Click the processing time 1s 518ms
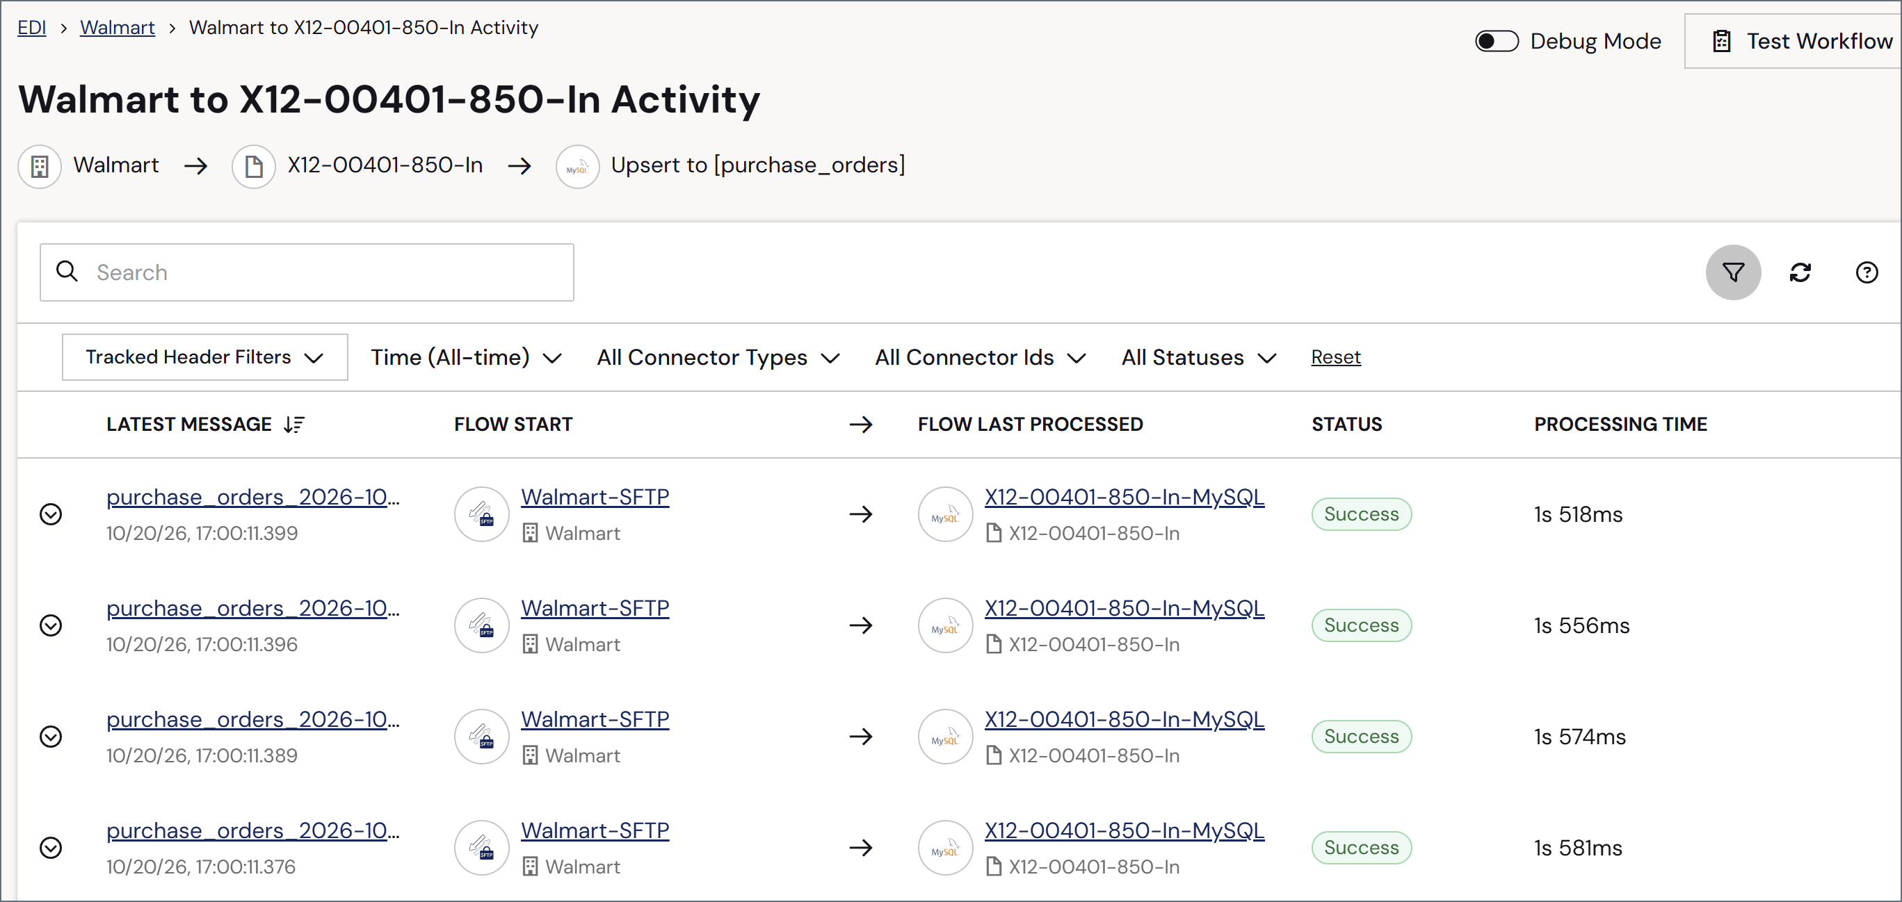The width and height of the screenshot is (1902, 902). pos(1578,514)
